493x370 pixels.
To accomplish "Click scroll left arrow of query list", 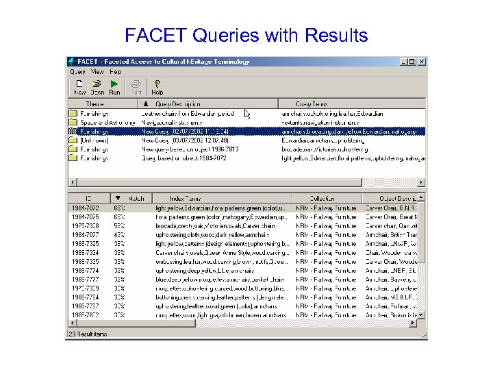I will (73, 182).
